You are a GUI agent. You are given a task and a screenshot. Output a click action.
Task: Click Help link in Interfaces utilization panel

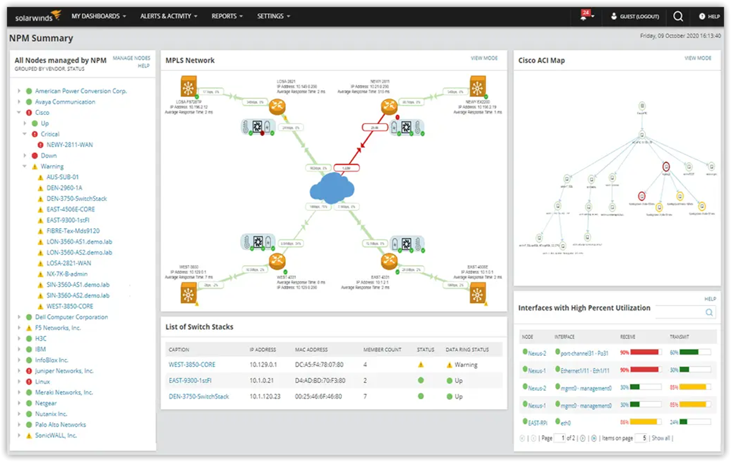(x=710, y=299)
